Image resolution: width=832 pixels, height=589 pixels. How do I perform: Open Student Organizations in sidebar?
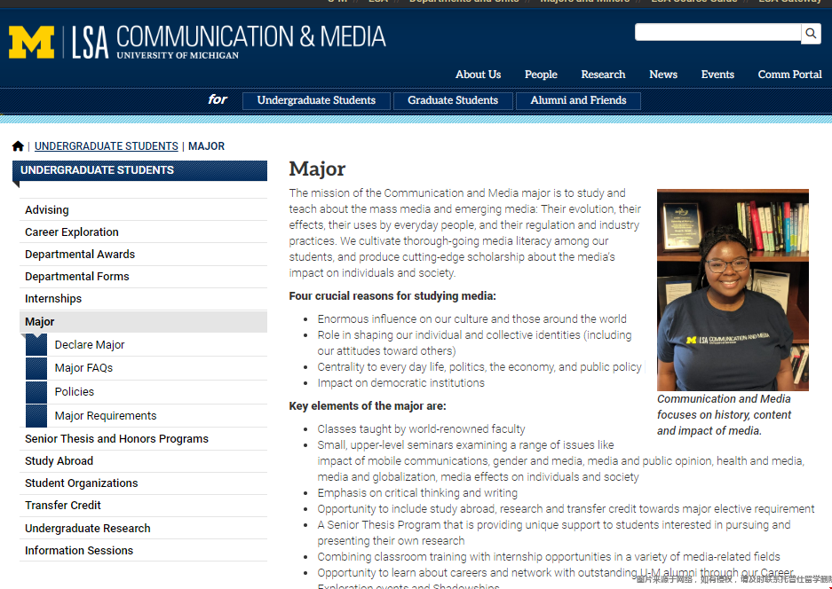point(143,483)
